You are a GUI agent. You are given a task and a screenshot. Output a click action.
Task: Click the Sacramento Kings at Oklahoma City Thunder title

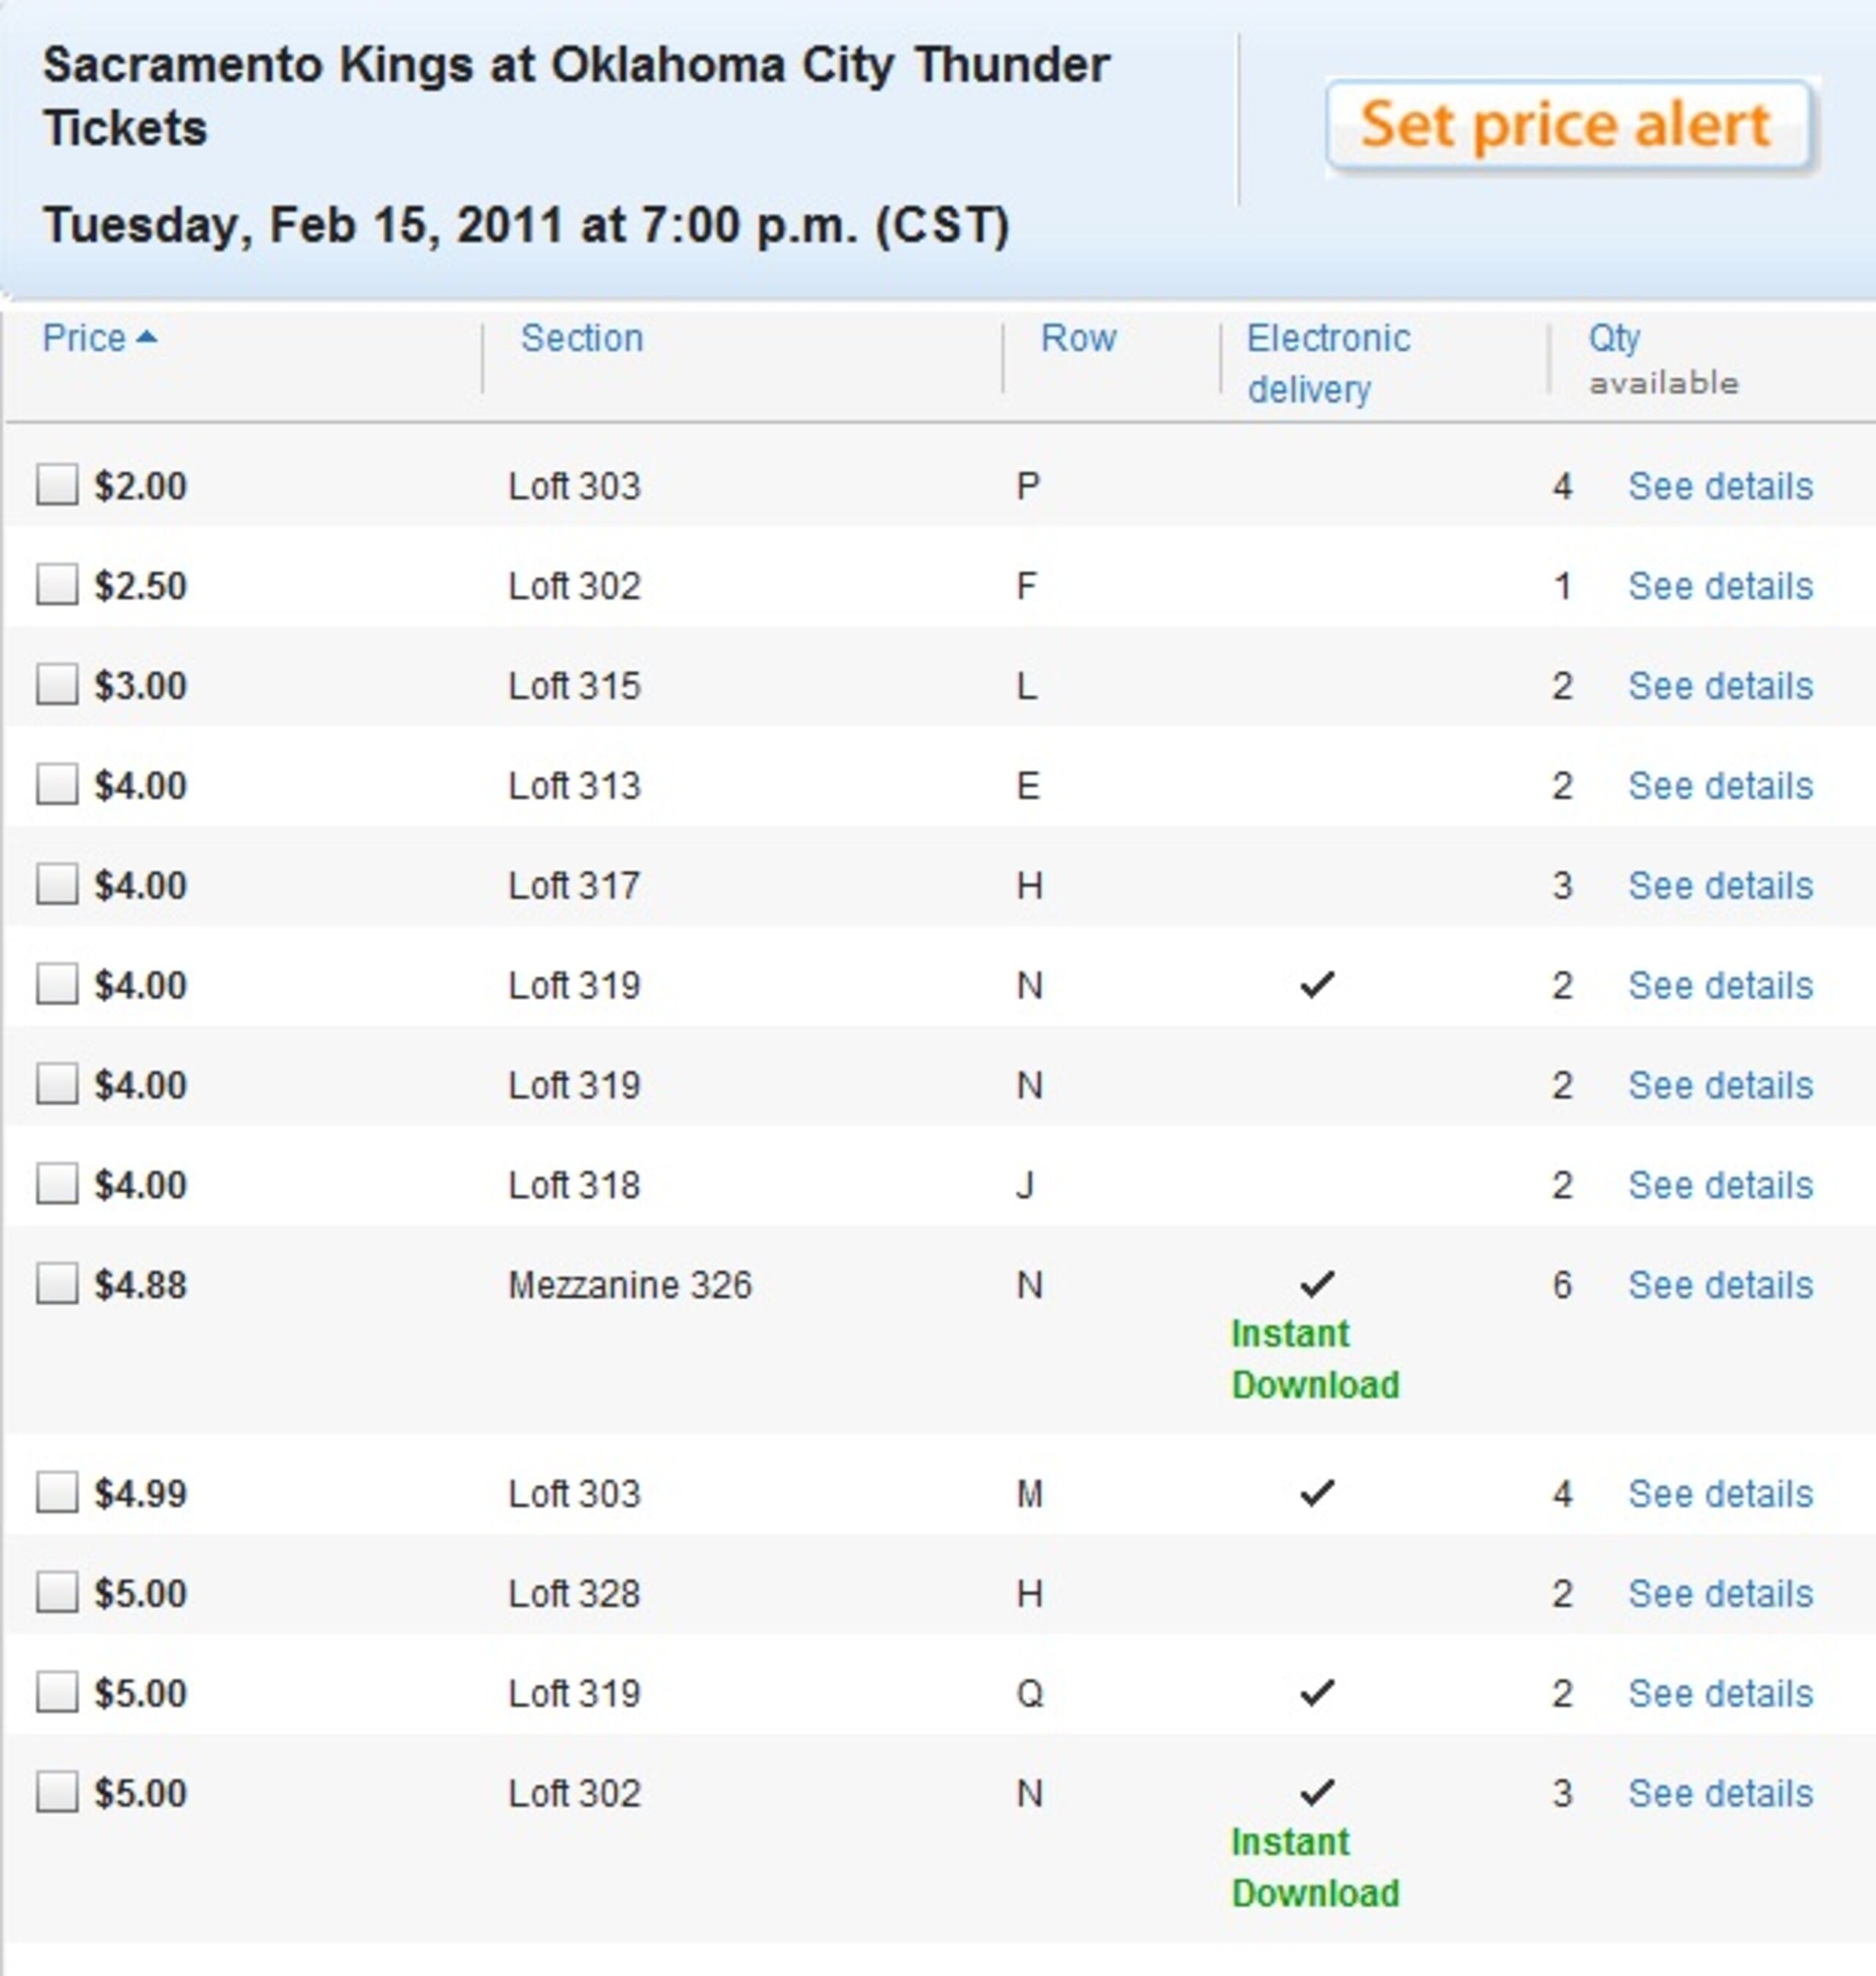pos(576,96)
